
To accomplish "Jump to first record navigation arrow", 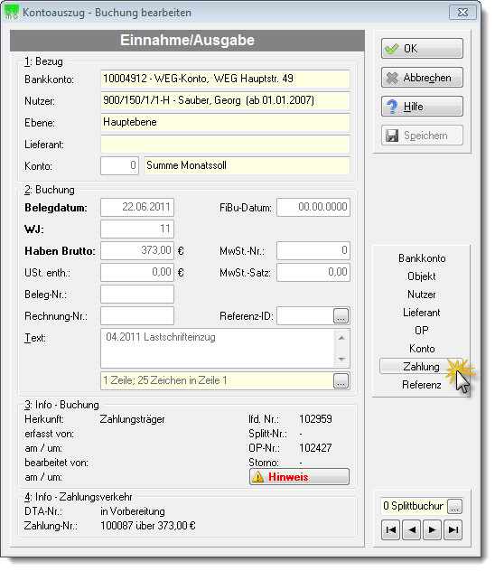I will pyautogui.click(x=390, y=529).
